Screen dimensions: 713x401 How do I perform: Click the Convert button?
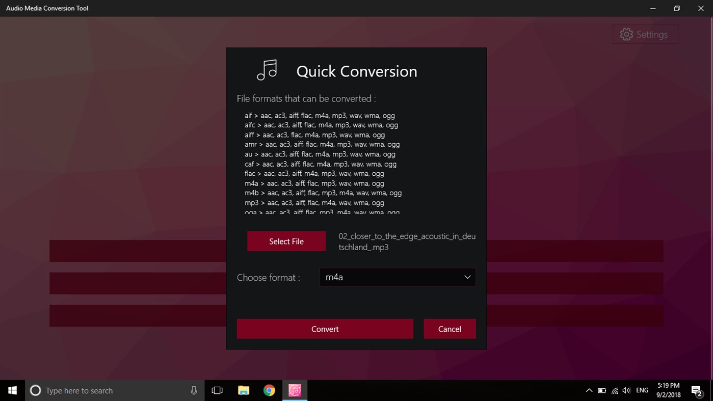click(325, 329)
